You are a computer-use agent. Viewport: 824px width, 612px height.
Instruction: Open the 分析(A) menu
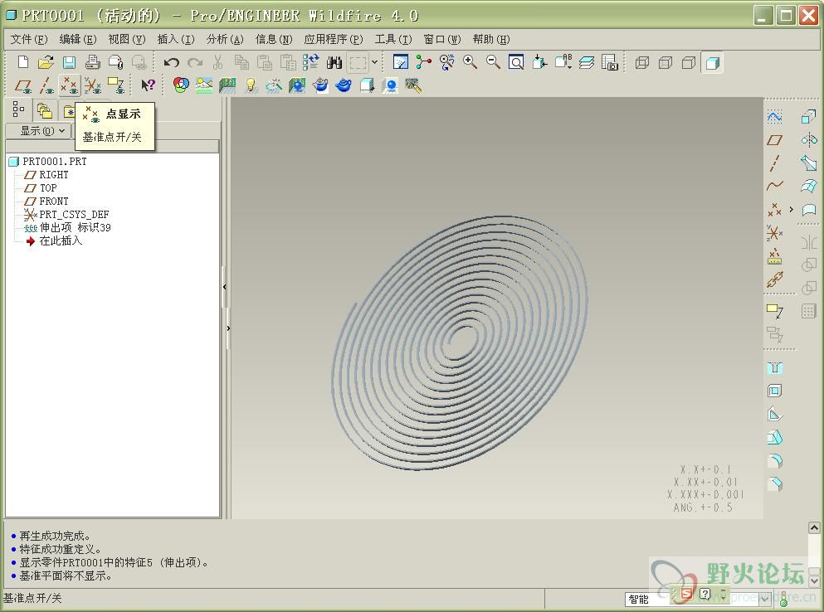[225, 40]
